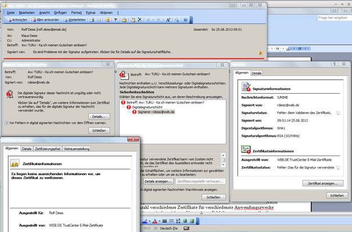Click ellipsis button next to Signaturstatus

tap(338, 113)
